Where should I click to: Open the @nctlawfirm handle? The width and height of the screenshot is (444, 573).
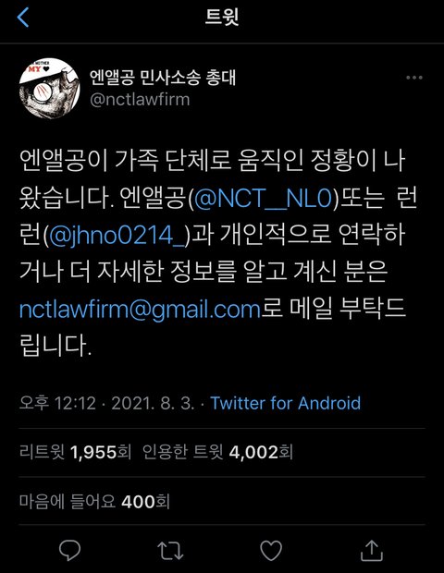pyautogui.click(x=140, y=100)
